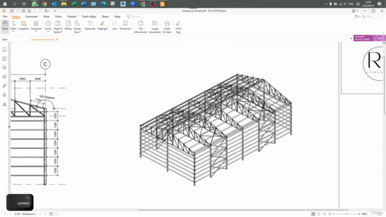Open the Form ribbon tab
This screenshot has width=386, height=217.
59,16
